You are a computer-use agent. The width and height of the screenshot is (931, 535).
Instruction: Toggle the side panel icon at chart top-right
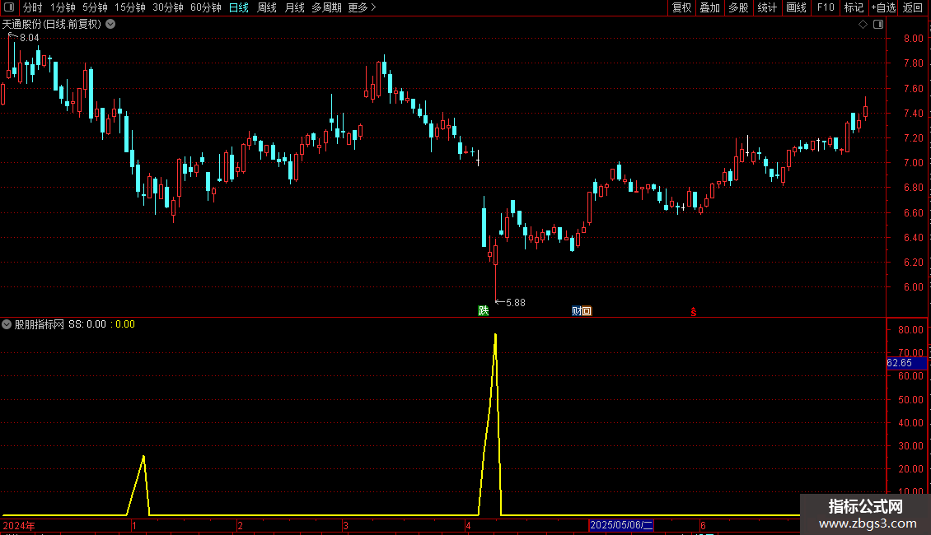(878, 25)
